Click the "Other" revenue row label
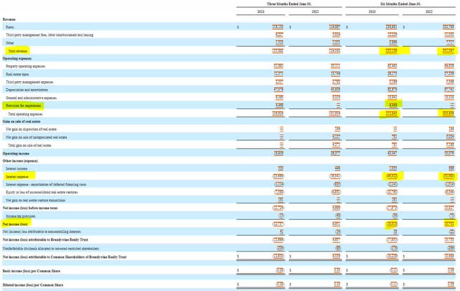Image resolution: width=460 pixels, height=291 pixels. (x=9, y=43)
